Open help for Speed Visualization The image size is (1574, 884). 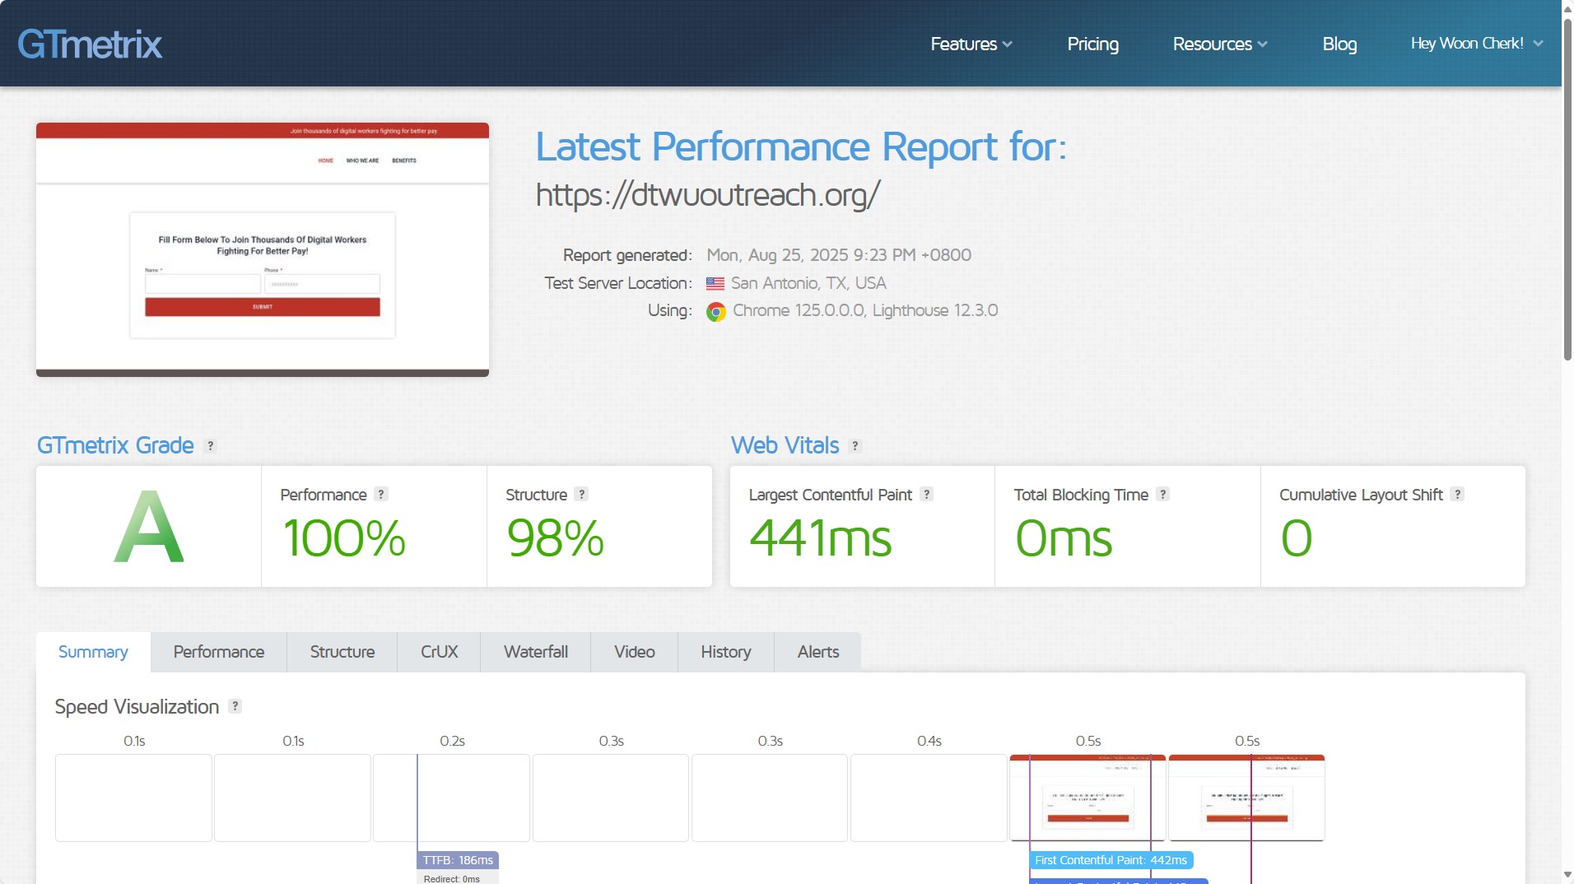click(x=235, y=706)
